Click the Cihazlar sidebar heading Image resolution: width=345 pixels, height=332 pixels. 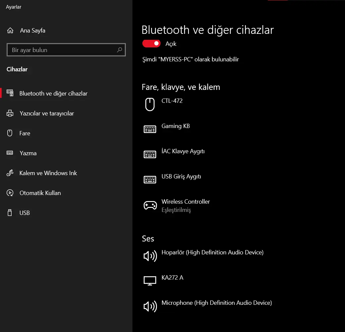click(17, 69)
